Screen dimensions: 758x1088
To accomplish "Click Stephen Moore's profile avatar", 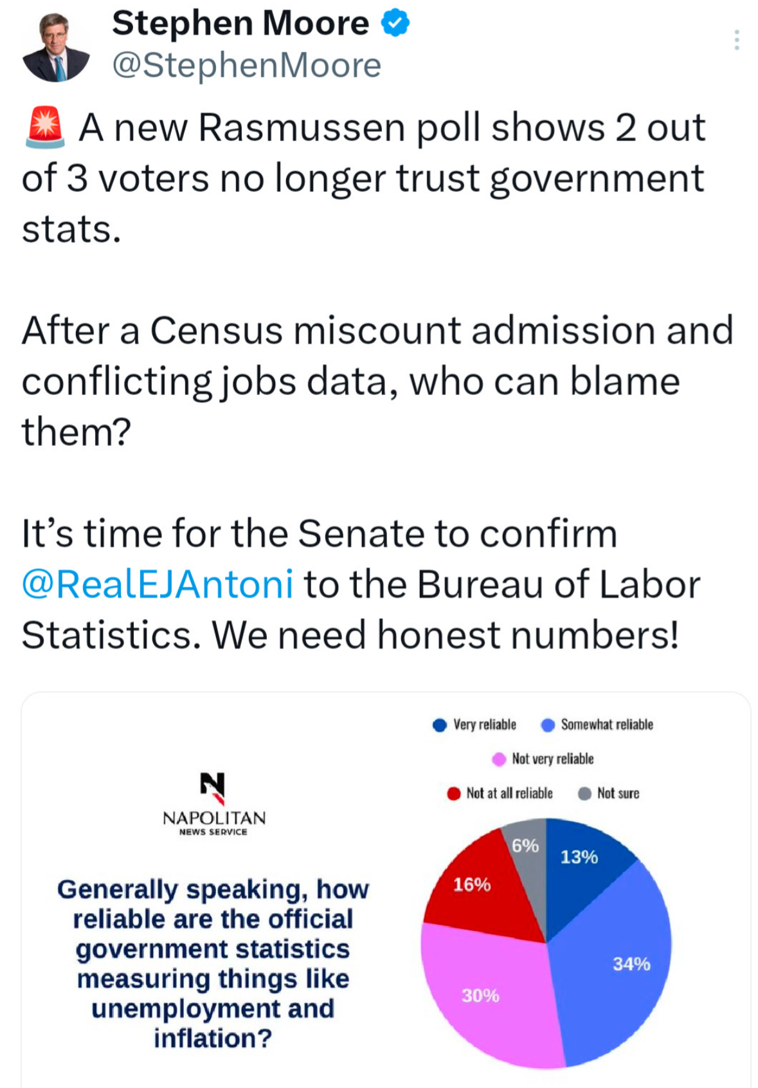I will pos(56,48).
